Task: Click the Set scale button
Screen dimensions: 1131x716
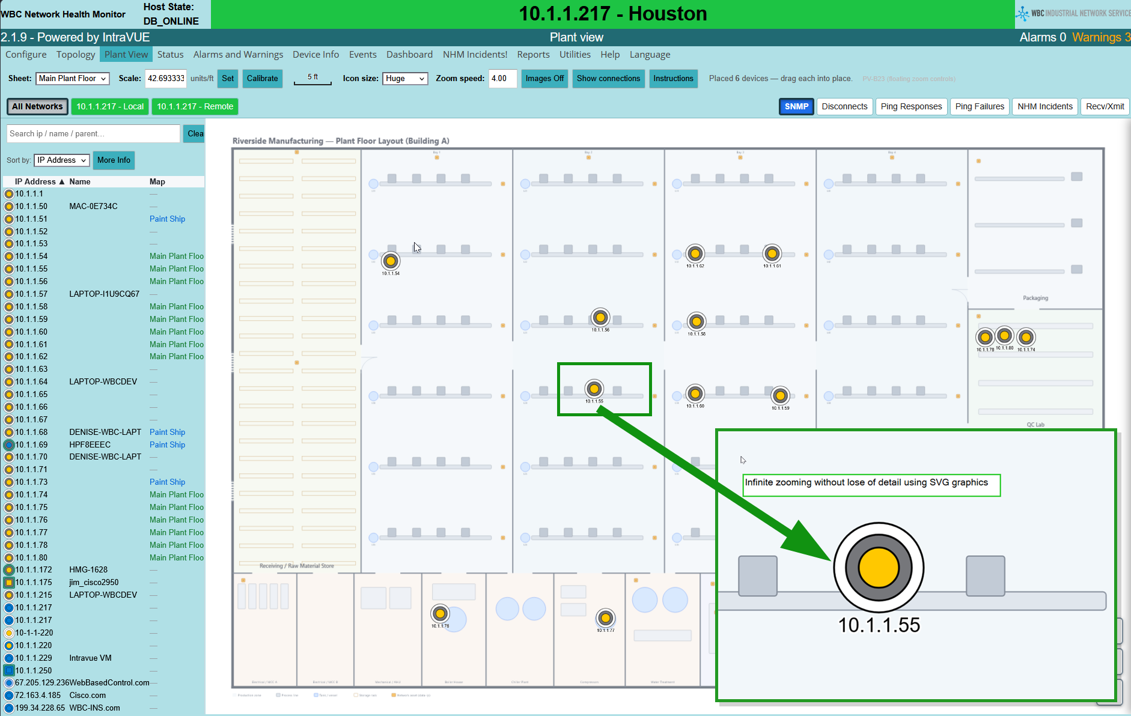Action: [228, 79]
